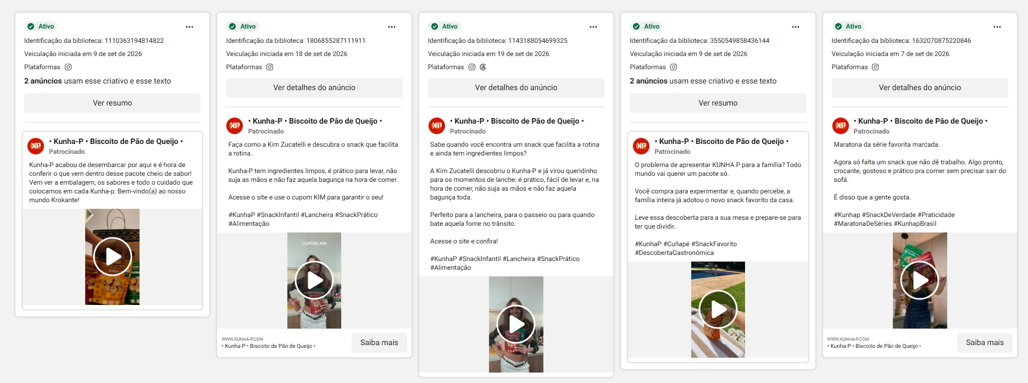The height and width of the screenshot is (383, 1028).
Task: Click 'Patrocinado' label on the 'Maratona da série' ad
Action: [x=871, y=131]
